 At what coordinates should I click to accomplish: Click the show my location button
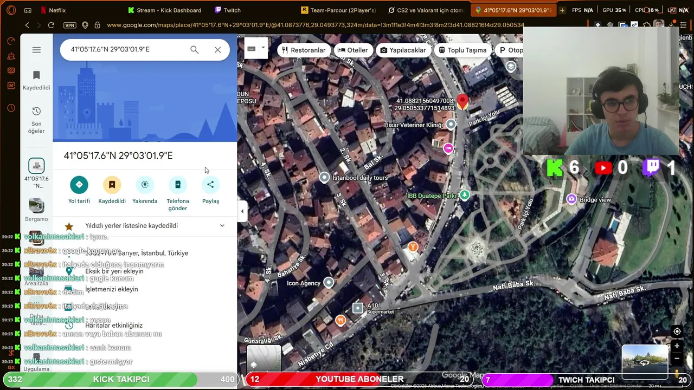click(x=677, y=331)
